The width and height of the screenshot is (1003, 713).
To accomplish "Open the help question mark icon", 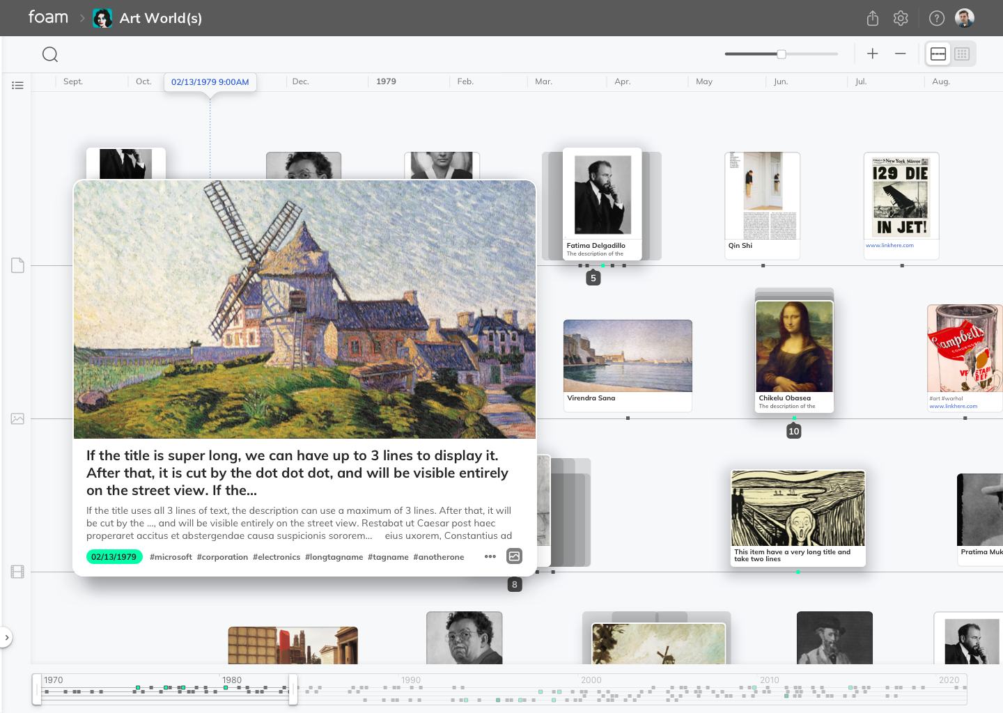I will pos(937,18).
